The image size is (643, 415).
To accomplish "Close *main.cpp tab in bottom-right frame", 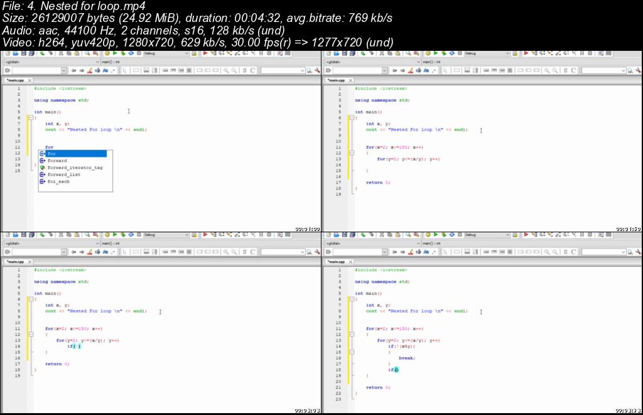I will [x=350, y=262].
